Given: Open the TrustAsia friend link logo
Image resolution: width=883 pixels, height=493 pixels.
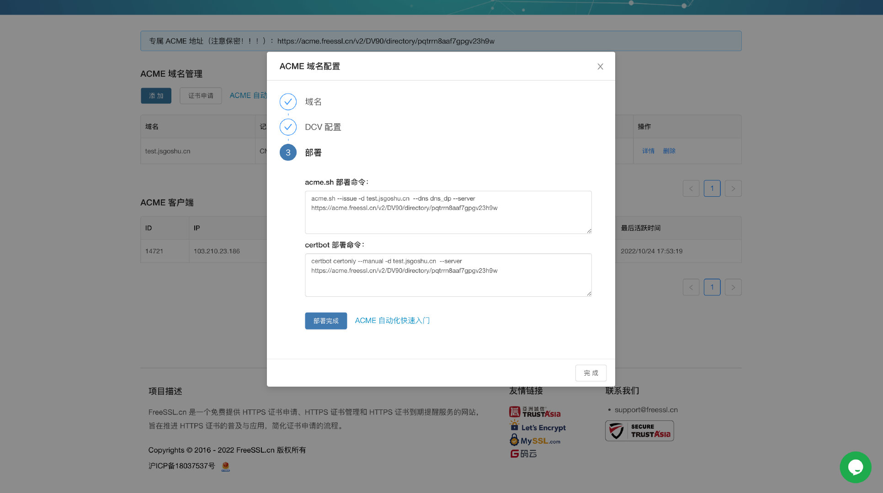Looking at the screenshot, I should (535, 412).
